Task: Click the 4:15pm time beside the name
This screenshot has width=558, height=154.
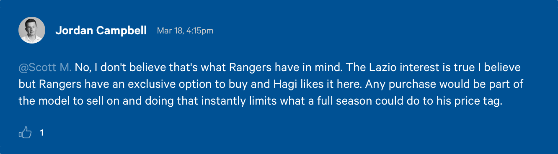Action: pos(199,31)
